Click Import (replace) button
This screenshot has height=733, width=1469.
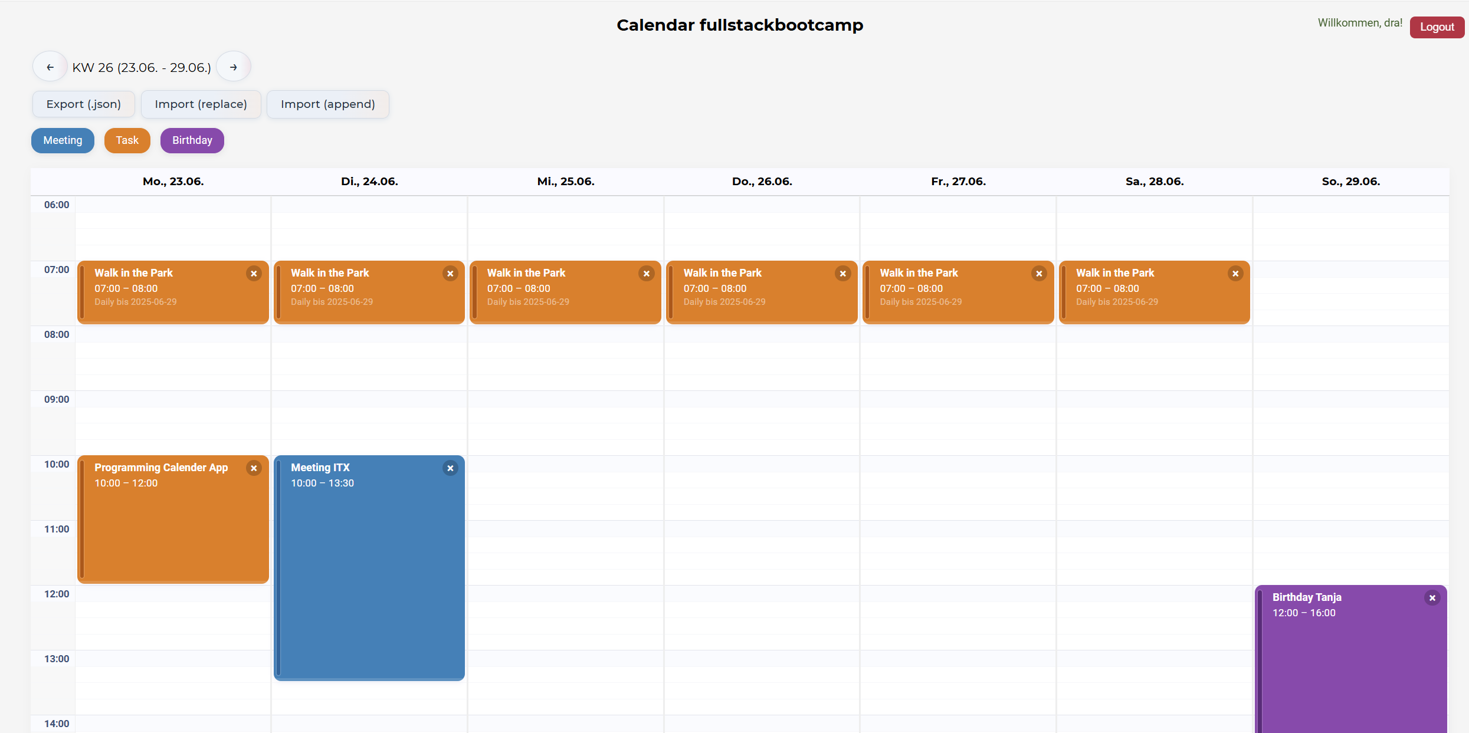click(201, 104)
